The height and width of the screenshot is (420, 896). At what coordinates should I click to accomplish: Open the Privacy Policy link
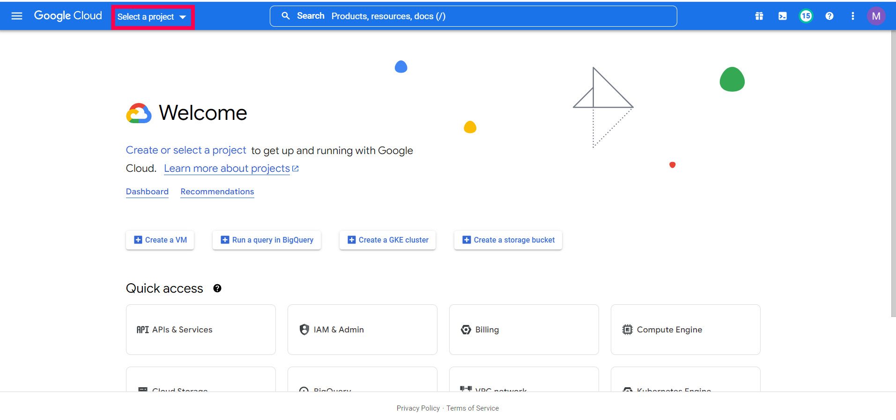(418, 408)
